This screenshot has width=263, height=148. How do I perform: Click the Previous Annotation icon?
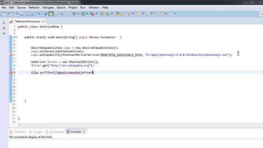click(147, 14)
